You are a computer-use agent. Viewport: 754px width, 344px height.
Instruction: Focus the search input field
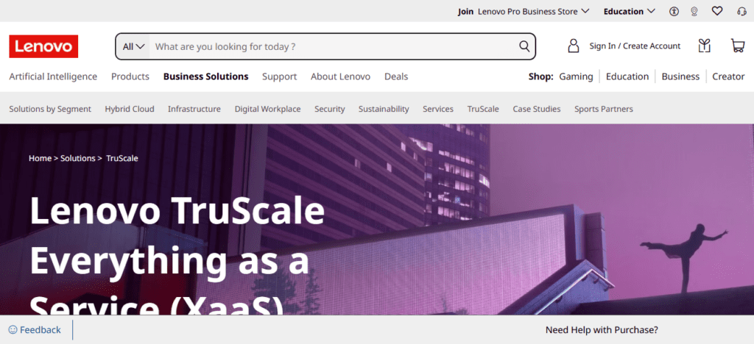click(x=332, y=46)
